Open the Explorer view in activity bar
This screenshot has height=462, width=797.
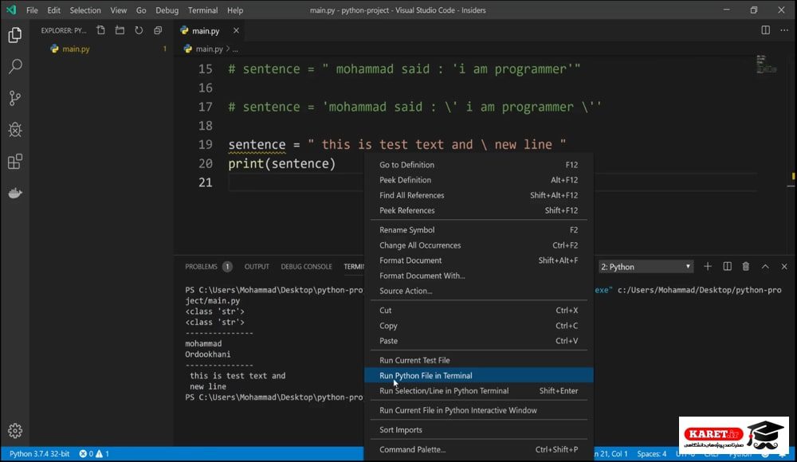(x=15, y=35)
